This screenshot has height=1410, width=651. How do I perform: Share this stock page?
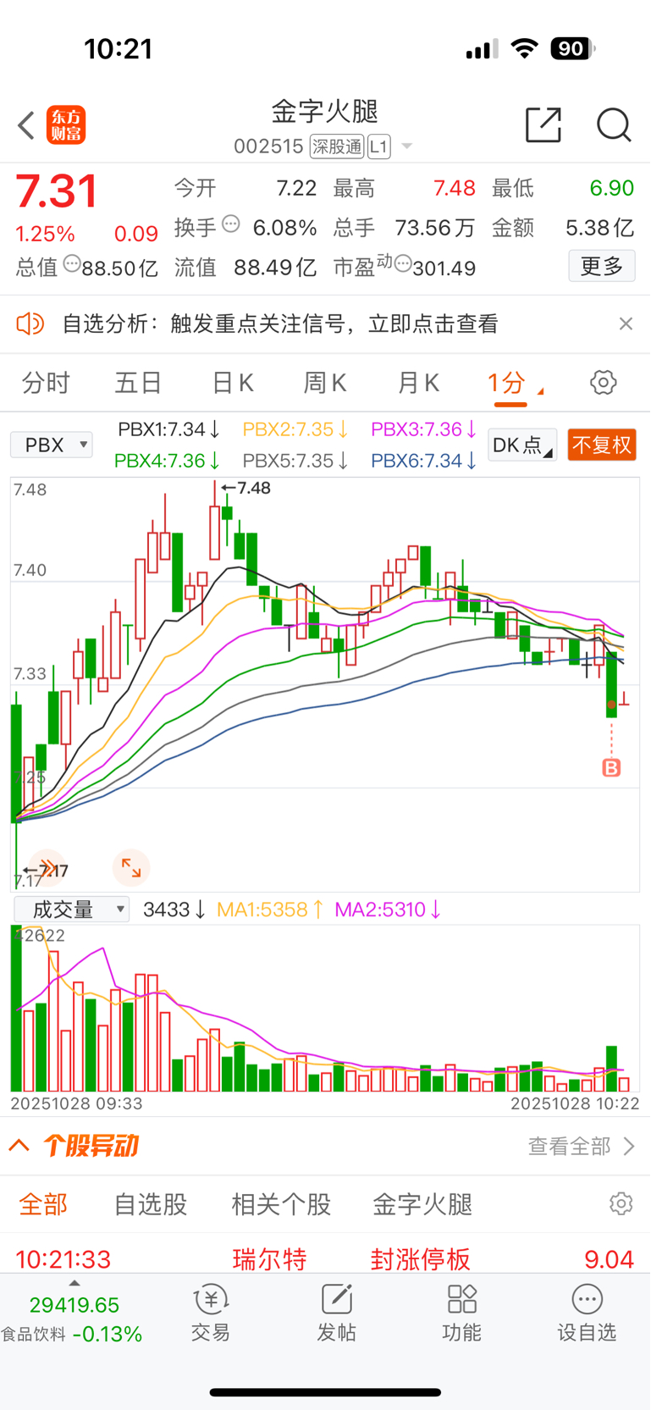coord(543,124)
